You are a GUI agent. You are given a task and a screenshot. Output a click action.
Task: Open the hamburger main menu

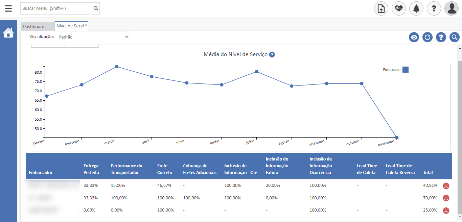tap(8, 8)
